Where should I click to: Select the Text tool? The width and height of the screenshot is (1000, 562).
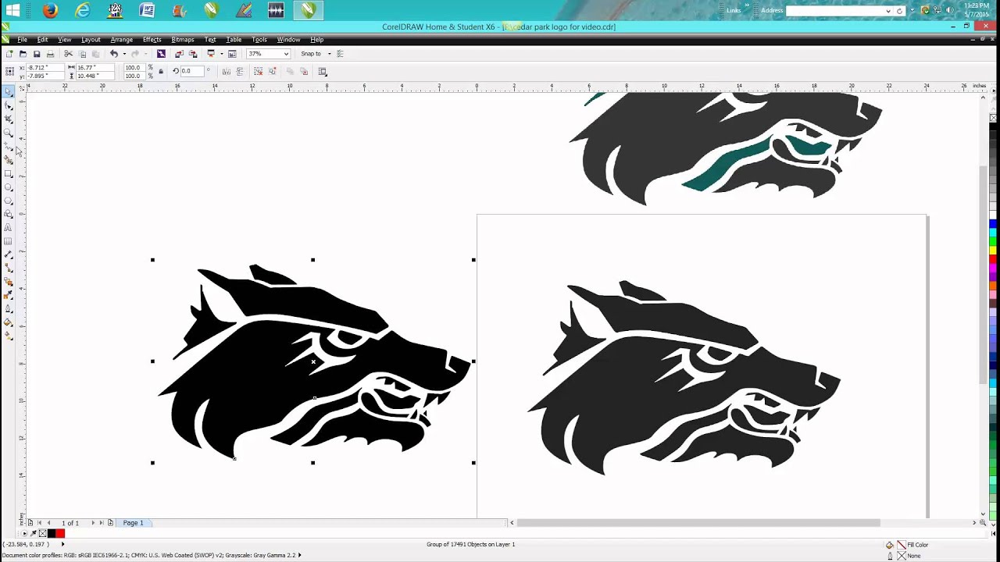point(9,227)
